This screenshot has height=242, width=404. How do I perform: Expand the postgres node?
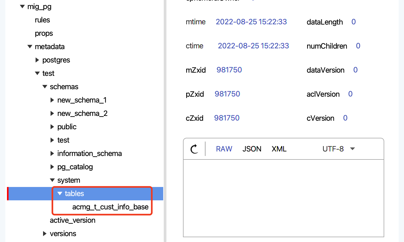[37, 60]
